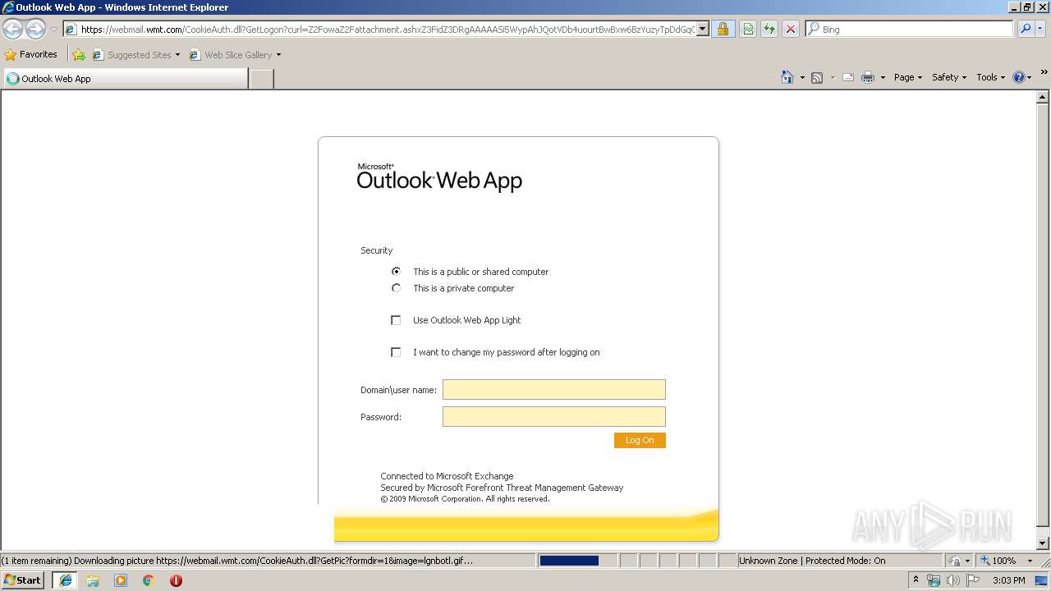Click the browser Forward arrow

(x=35, y=30)
